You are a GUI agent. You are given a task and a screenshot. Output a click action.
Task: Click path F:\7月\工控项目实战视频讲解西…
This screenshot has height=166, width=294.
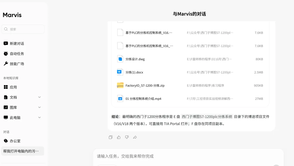coord(210,99)
